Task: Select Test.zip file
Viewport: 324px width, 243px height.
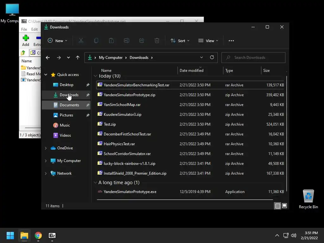Action: [190, 124]
